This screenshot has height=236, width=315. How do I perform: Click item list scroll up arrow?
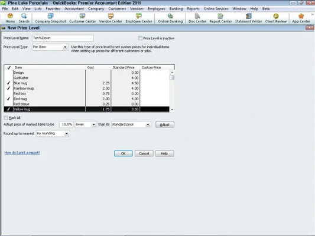coord(172,72)
